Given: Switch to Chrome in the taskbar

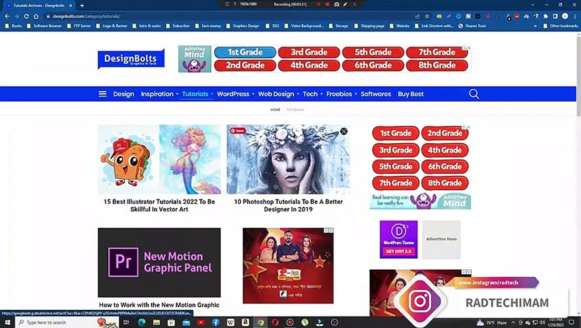Looking at the screenshot, I should [260, 323].
